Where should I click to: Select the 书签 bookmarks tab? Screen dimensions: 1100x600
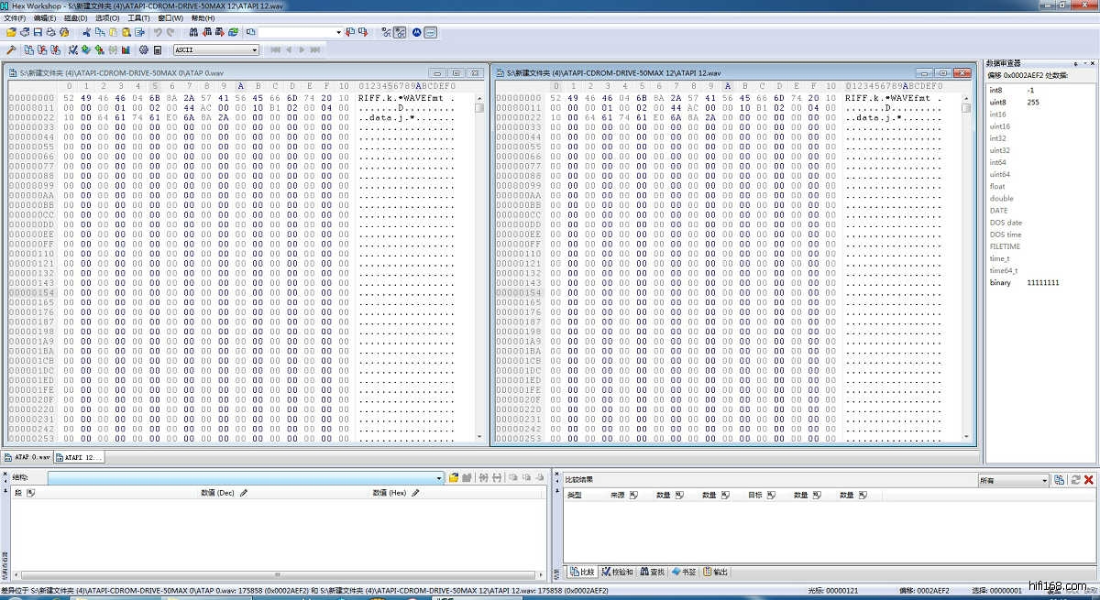(684, 572)
